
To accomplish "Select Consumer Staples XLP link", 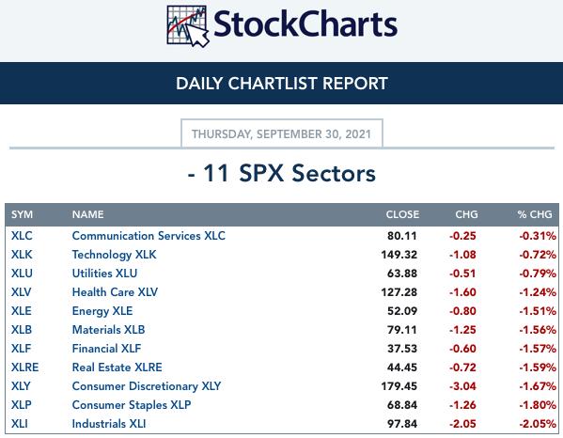I will 132,405.
